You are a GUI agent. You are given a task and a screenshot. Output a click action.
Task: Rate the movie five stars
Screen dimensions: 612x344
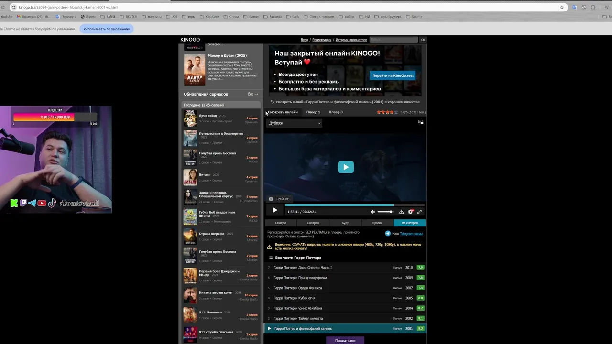point(396,112)
